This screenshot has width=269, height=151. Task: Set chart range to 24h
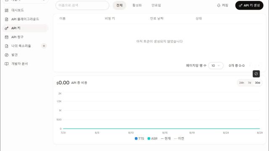242,83
